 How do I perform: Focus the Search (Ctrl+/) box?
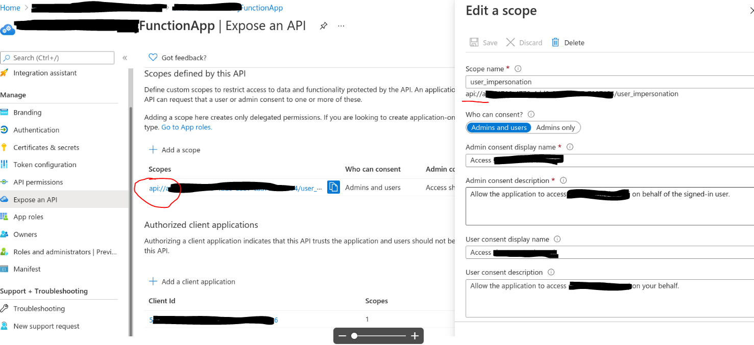(x=57, y=58)
